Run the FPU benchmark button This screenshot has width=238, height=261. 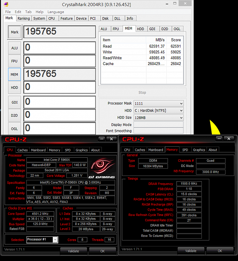(15, 61)
